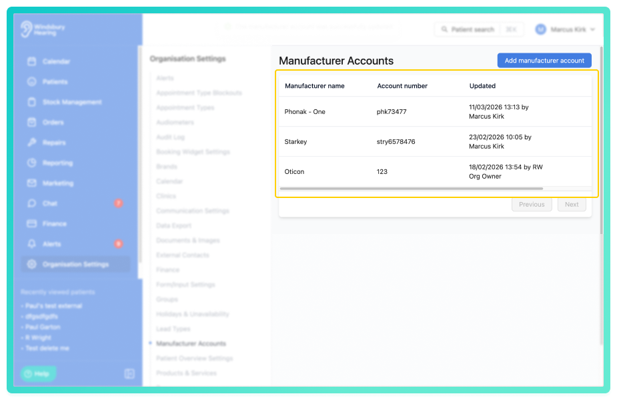The height and width of the screenshot is (400, 617).
Task: Open Calendar via its sidebar icon
Action: tap(32, 61)
